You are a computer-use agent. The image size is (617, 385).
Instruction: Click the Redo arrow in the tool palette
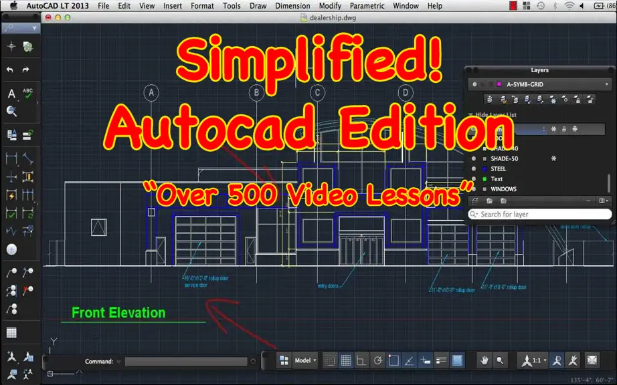26,70
